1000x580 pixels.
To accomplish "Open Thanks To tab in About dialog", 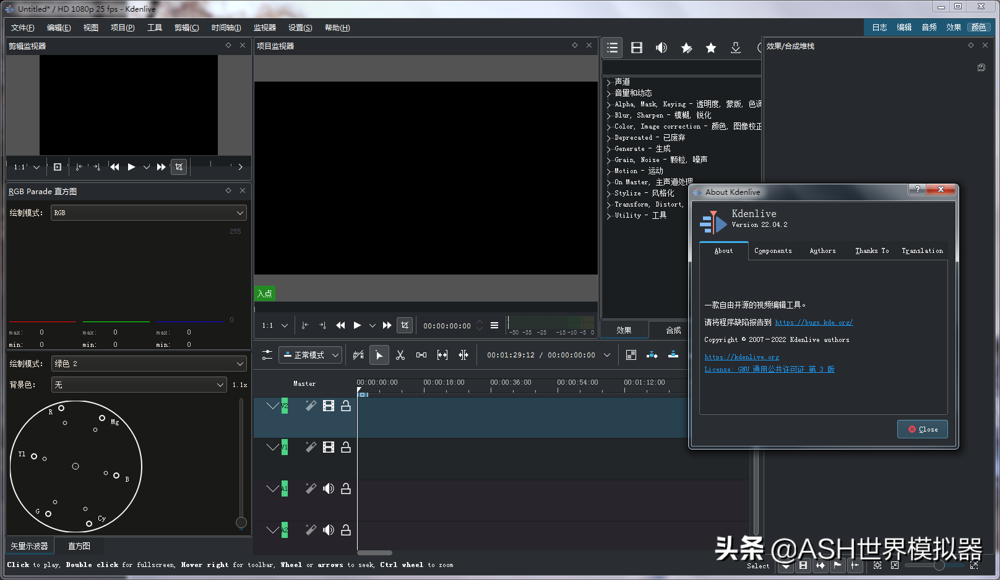I will point(872,250).
